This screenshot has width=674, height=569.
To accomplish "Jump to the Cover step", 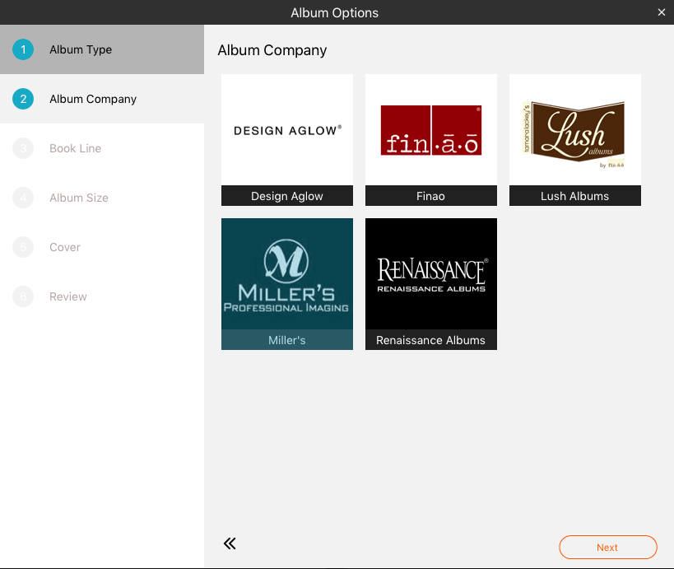I will 102,247.
